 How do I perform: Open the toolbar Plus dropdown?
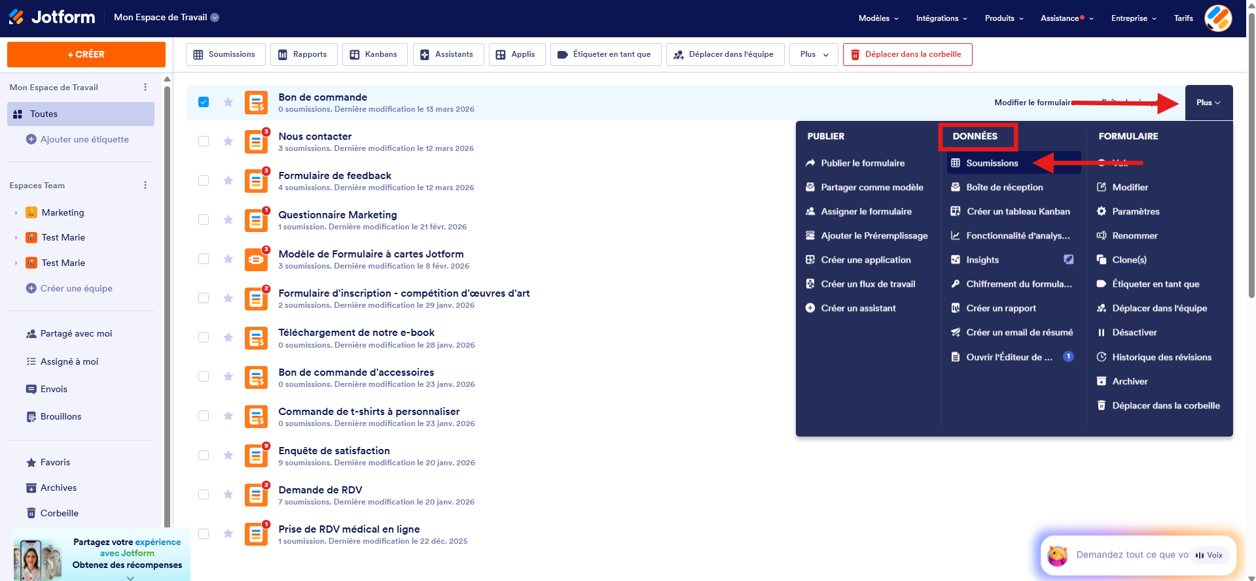pos(814,54)
